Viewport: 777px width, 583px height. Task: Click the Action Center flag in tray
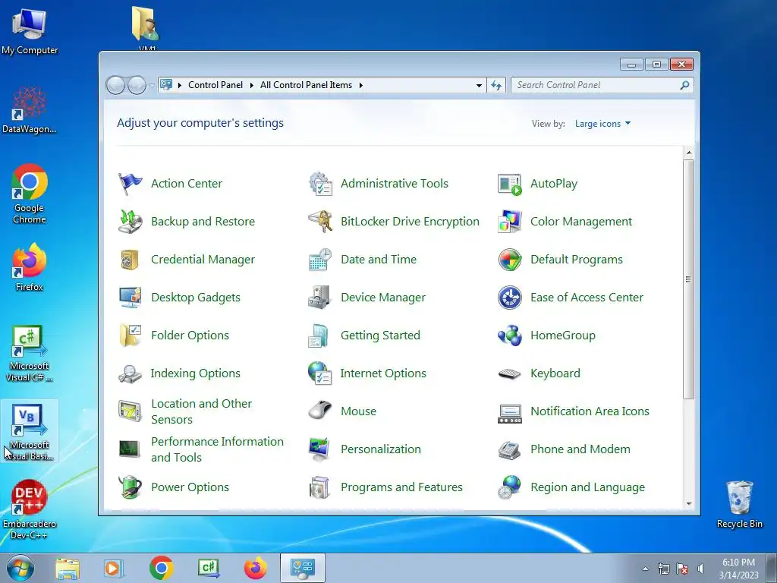click(682, 569)
